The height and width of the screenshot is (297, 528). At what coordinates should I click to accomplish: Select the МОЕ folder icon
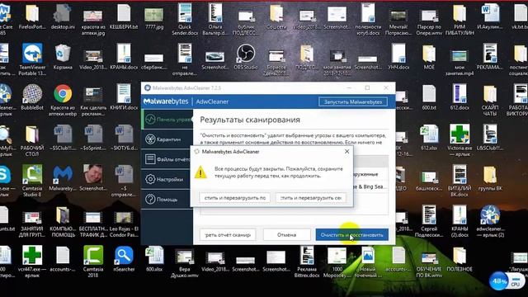[429, 57]
